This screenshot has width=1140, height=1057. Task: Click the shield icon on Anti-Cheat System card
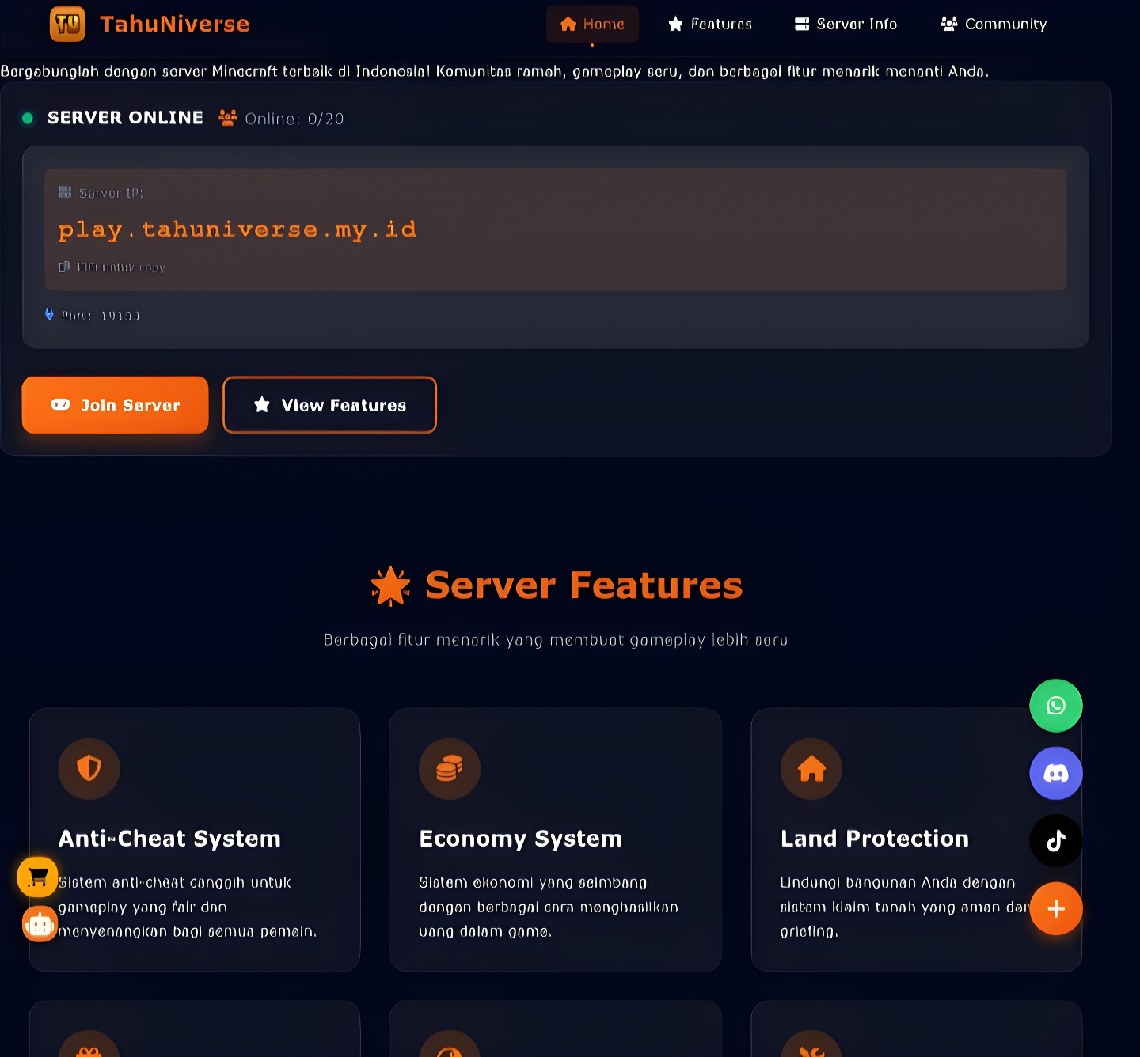89,768
